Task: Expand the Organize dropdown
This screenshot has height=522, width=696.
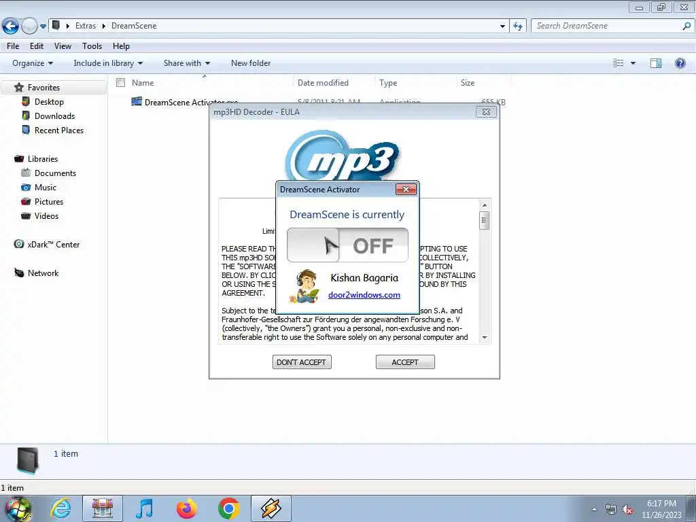Action: [x=33, y=63]
